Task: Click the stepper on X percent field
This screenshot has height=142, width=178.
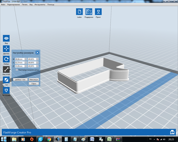Action: 37,59
